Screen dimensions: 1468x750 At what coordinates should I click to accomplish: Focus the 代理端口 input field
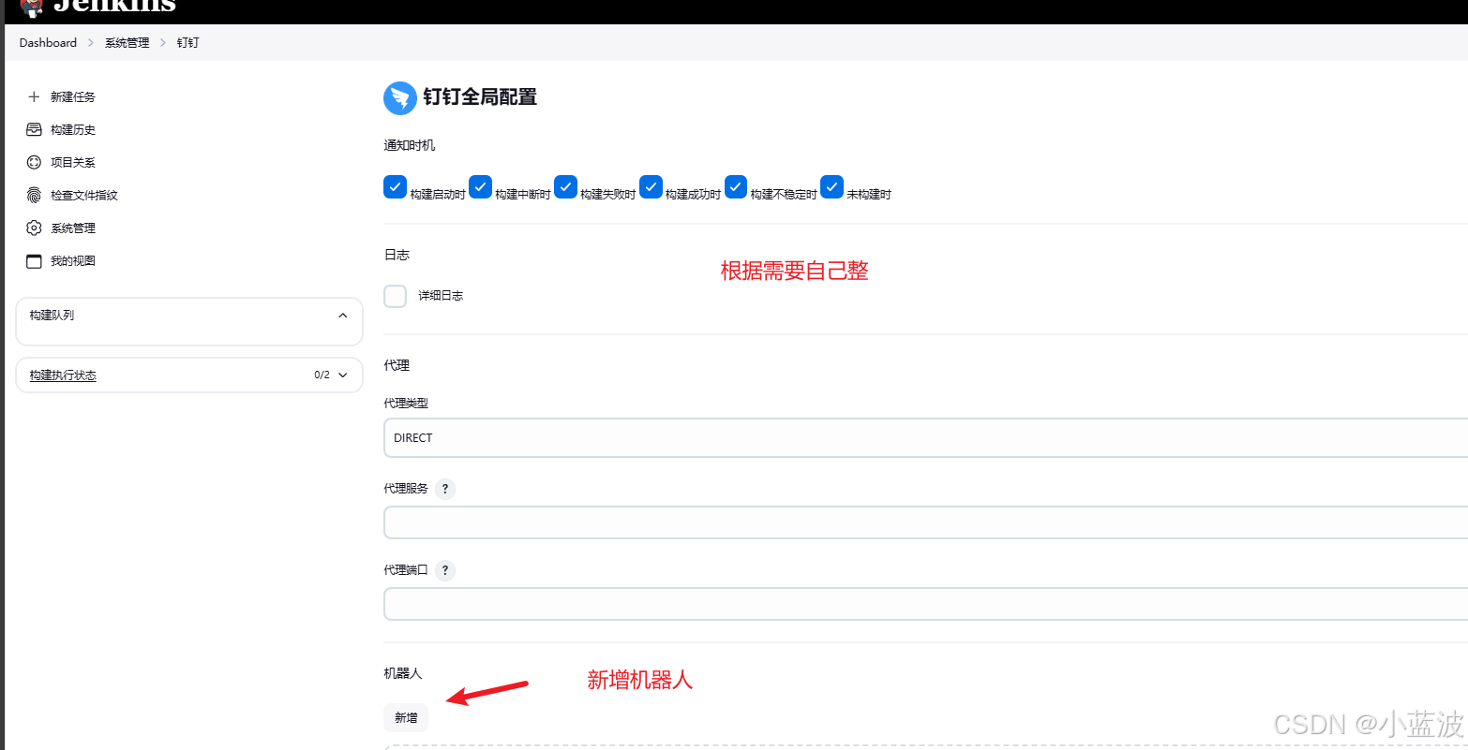925,604
